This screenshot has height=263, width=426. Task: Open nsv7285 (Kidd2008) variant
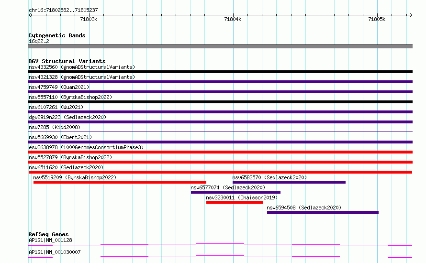pyautogui.click(x=55, y=127)
